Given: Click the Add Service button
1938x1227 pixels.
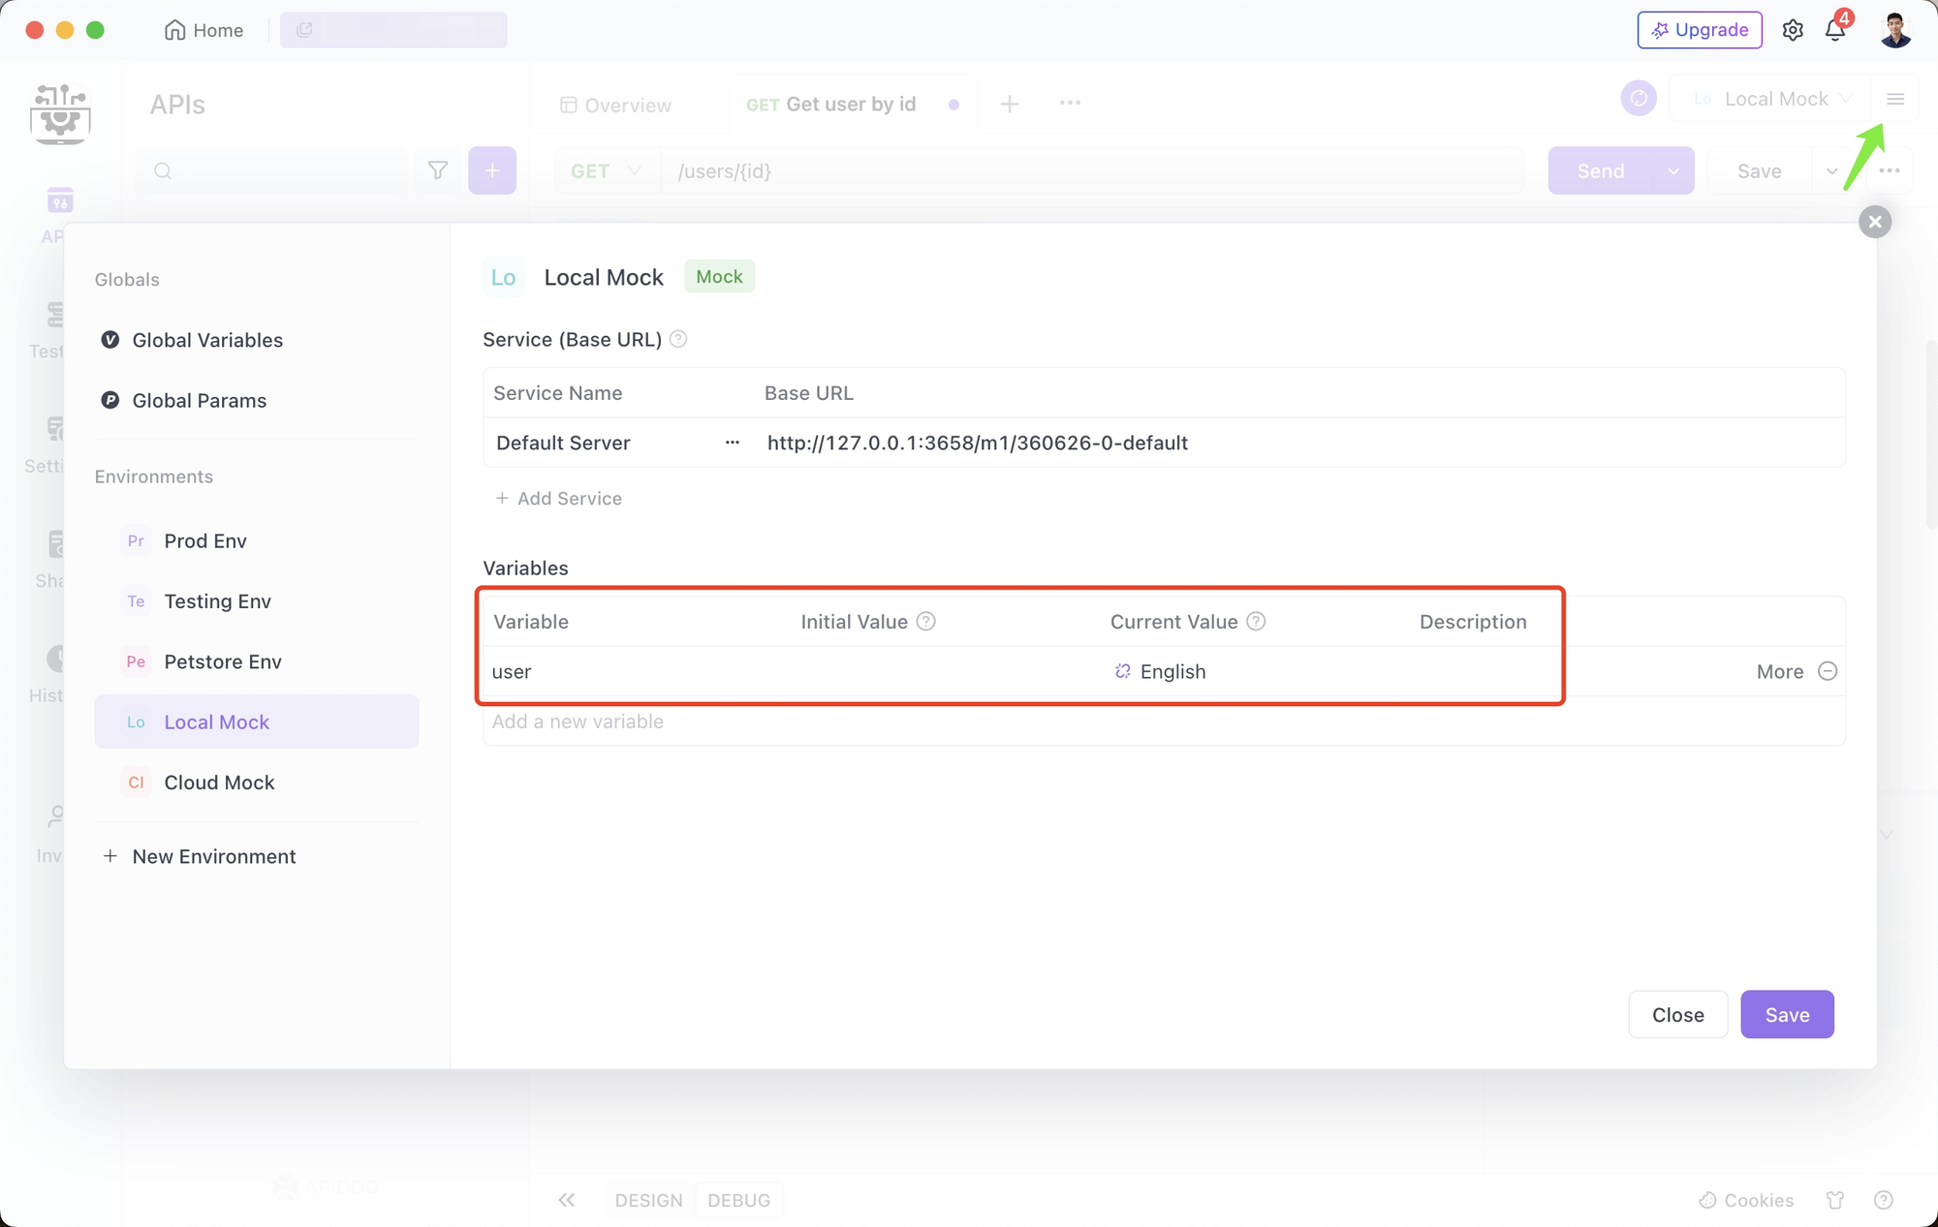Looking at the screenshot, I should 558,497.
